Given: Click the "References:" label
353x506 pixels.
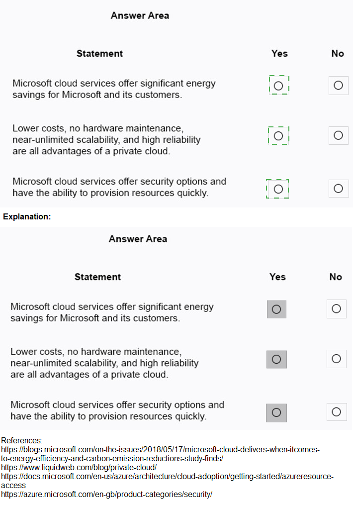Looking at the screenshot, I should 22,440.
